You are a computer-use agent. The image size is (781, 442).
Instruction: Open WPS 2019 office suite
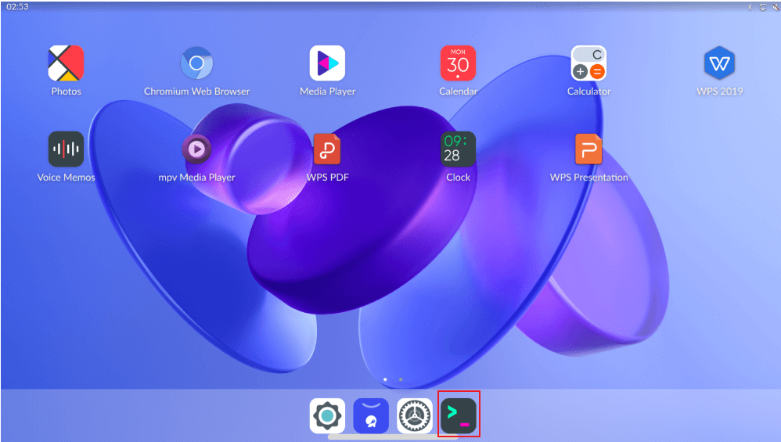click(719, 63)
